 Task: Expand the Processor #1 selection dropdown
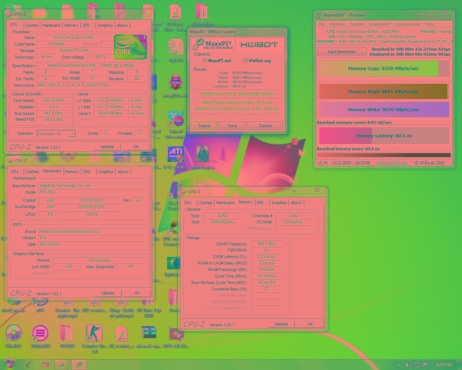(72, 134)
